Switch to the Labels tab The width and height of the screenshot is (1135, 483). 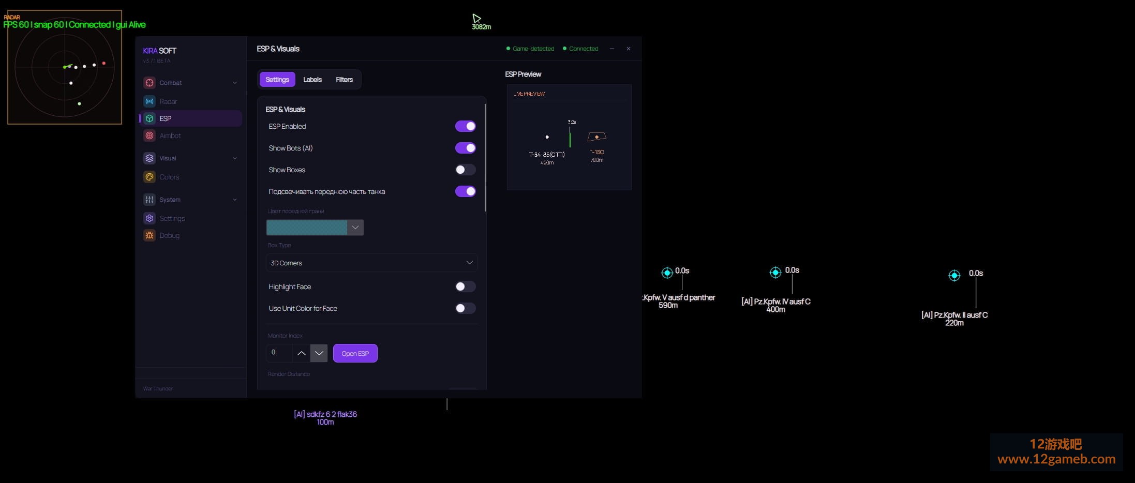coord(312,80)
